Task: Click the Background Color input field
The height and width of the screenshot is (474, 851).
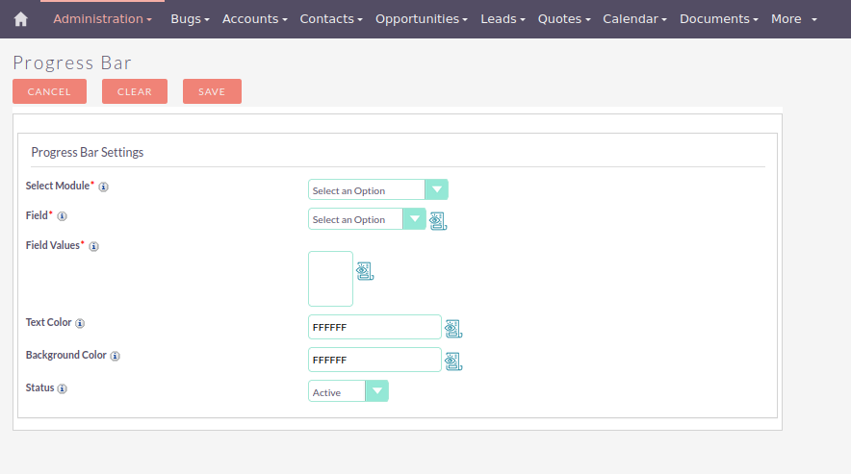Action: pyautogui.click(x=374, y=360)
